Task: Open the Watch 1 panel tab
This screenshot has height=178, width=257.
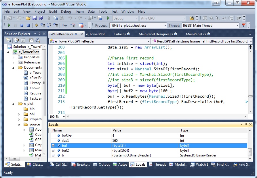Action: click(202, 165)
